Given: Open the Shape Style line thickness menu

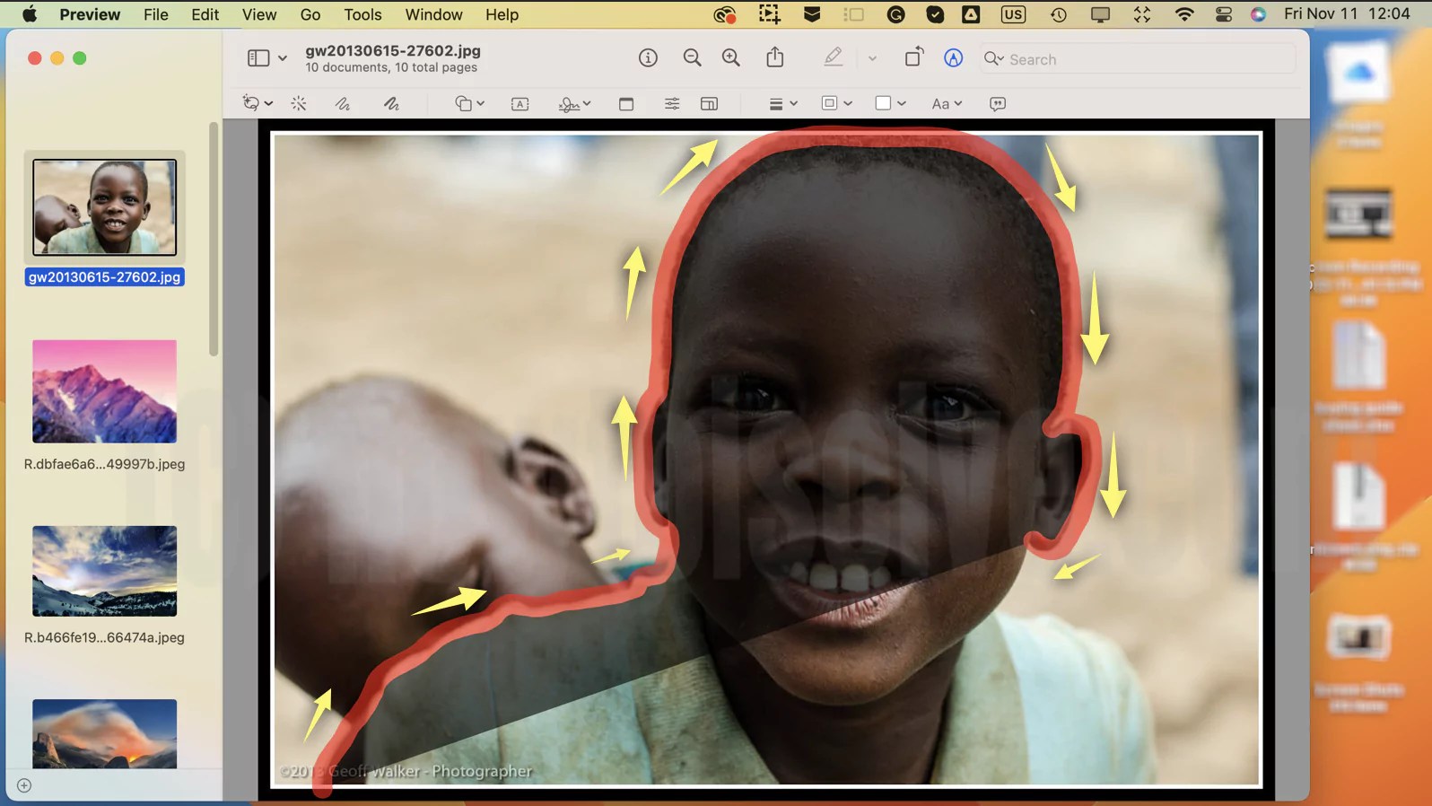Looking at the screenshot, I should [x=782, y=104].
